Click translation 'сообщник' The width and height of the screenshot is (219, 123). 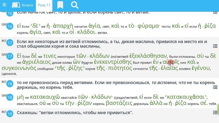[46, 69]
